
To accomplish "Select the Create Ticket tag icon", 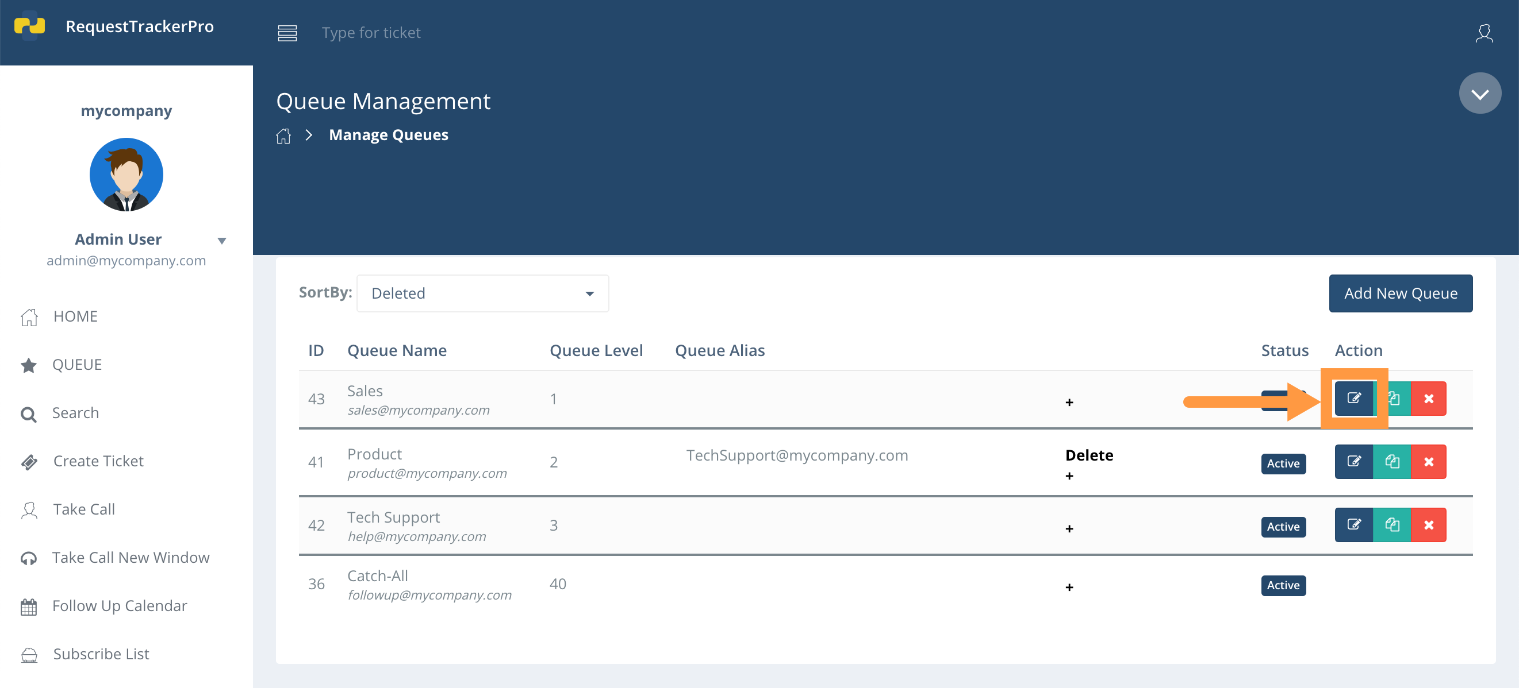I will click(x=28, y=462).
